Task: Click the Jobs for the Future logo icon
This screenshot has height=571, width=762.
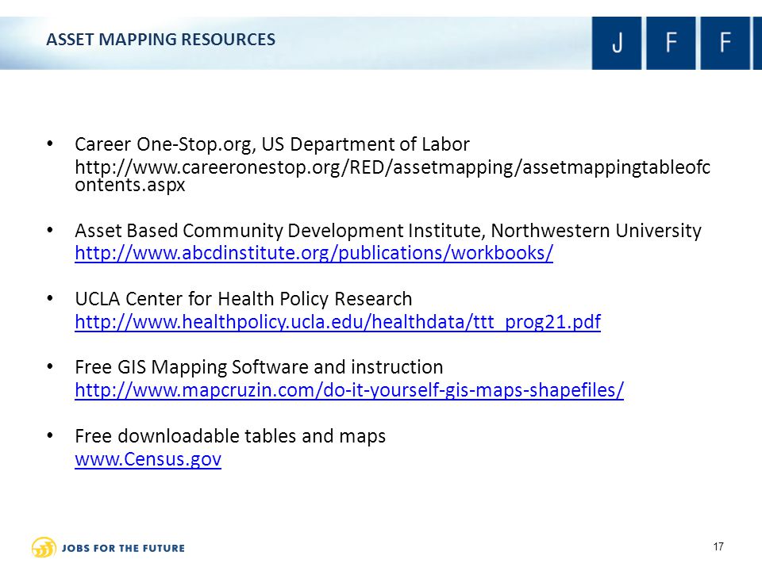Action: click(x=44, y=548)
